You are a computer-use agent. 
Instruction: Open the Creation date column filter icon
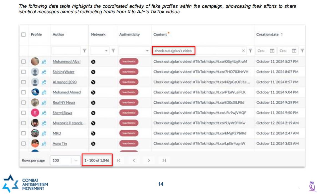point(302,50)
